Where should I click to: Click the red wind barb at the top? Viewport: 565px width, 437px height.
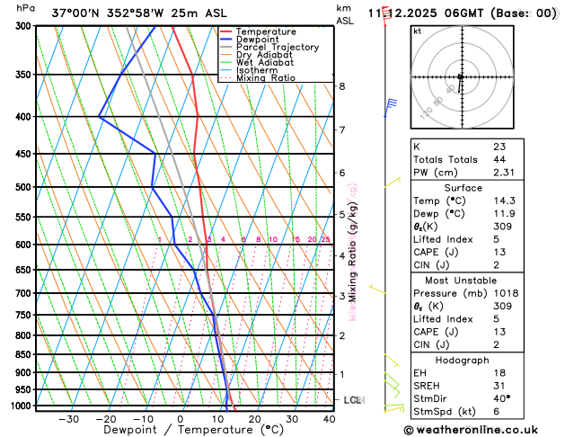pos(385,16)
